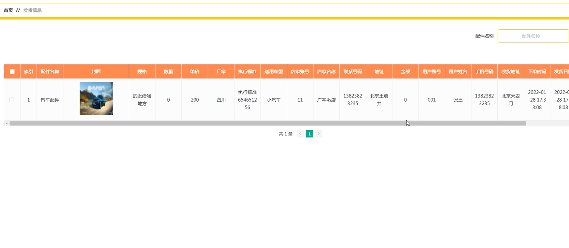Click the 店家名称 column header
The height and width of the screenshot is (248, 569).
pos(326,72)
